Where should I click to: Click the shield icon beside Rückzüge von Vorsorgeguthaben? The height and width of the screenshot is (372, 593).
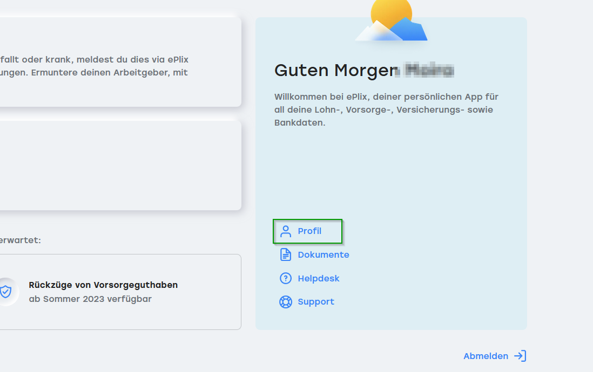[5, 292]
